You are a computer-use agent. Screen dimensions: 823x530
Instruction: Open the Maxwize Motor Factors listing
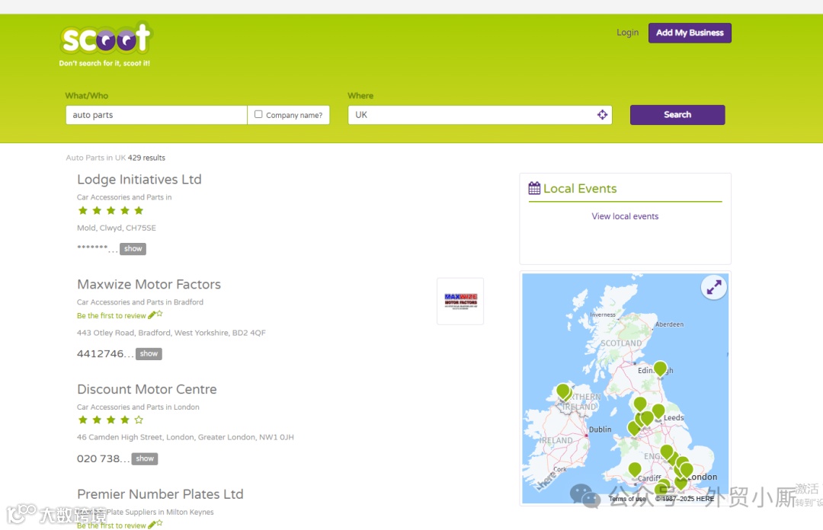coord(149,284)
